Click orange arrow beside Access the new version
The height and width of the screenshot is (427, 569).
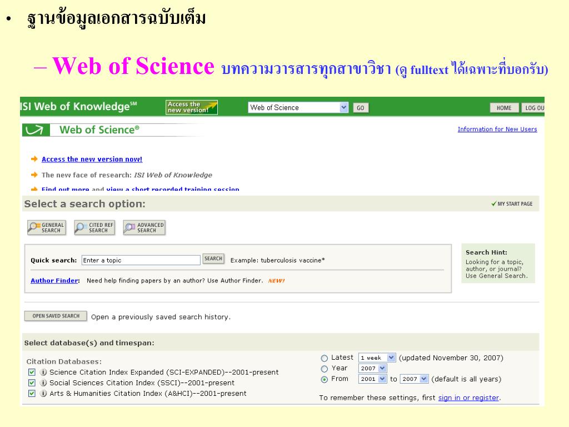(x=34, y=158)
